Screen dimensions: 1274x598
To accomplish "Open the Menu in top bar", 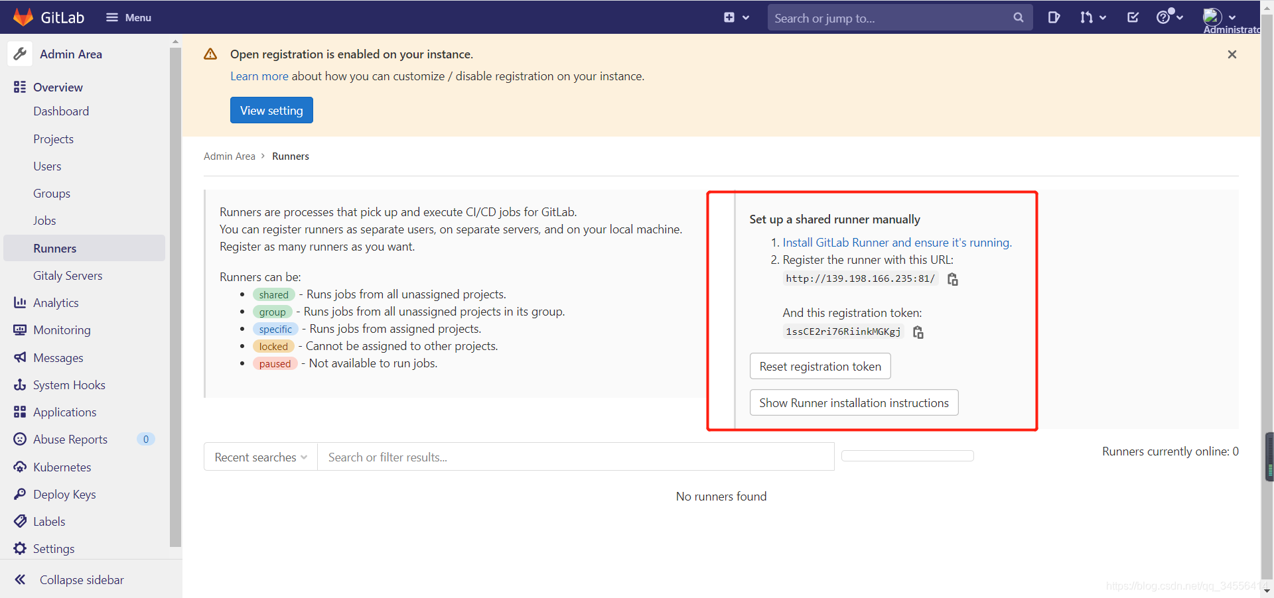I will [x=129, y=17].
